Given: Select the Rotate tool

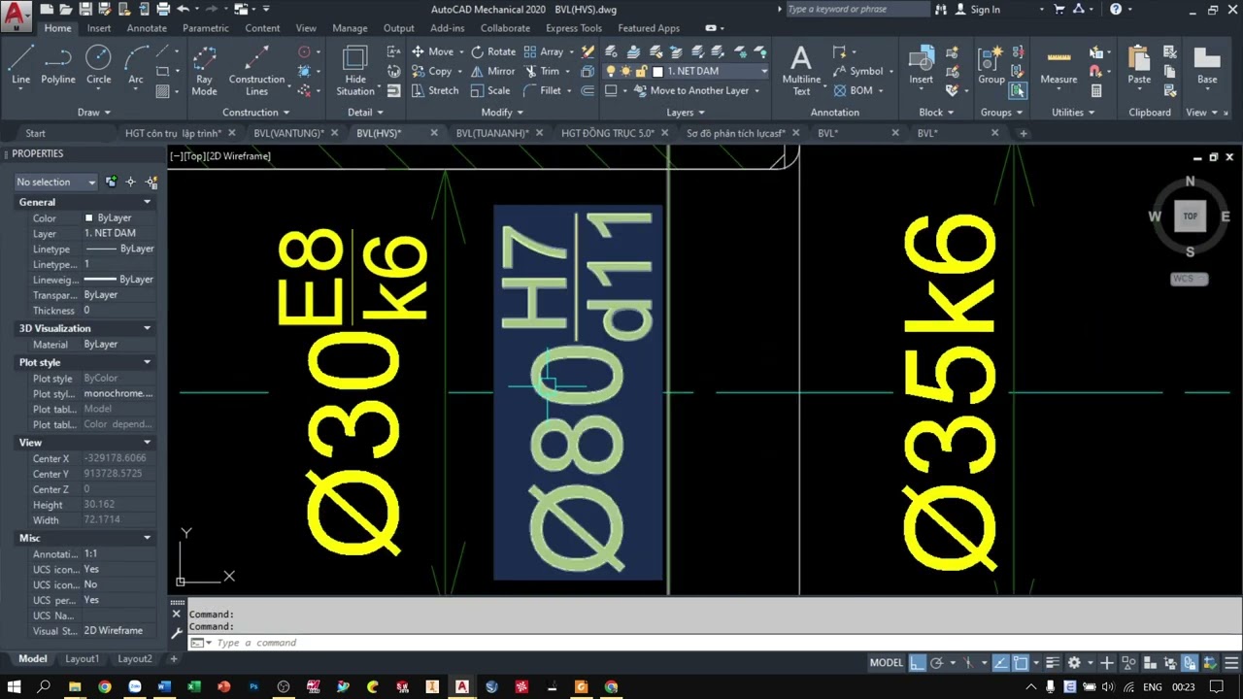Looking at the screenshot, I should point(493,51).
